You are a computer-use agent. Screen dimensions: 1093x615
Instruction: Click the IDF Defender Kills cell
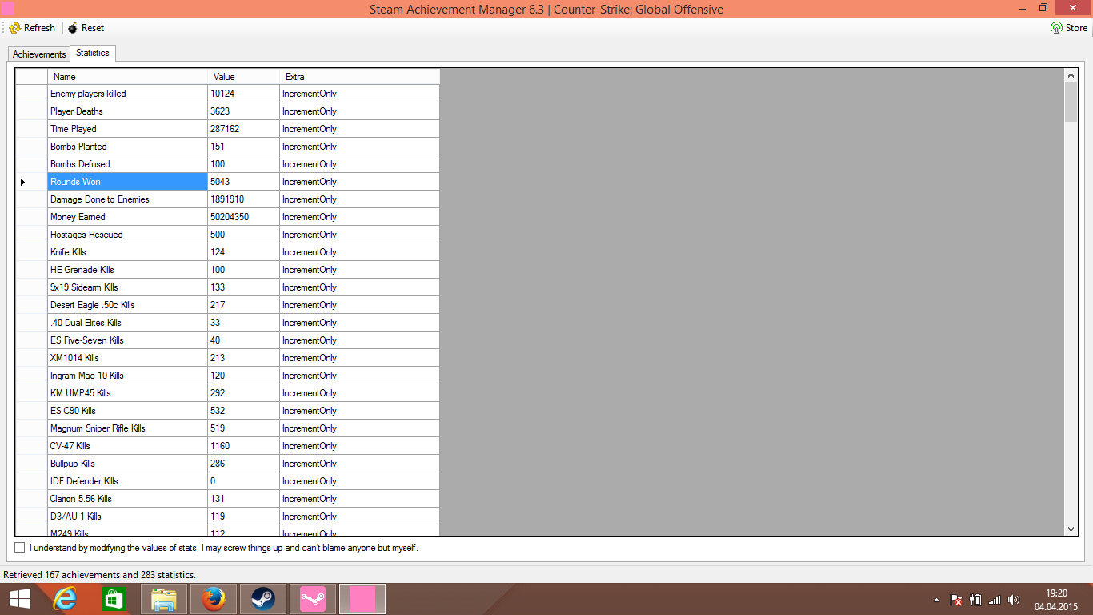(x=128, y=481)
